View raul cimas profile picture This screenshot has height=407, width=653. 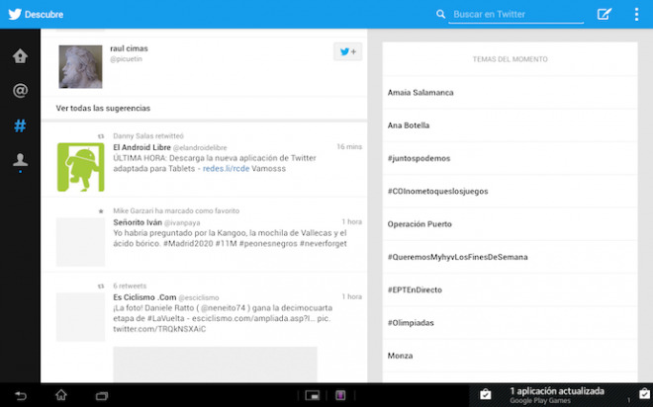pos(80,66)
